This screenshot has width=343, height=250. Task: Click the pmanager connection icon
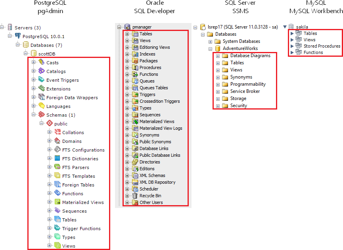tap(127, 27)
